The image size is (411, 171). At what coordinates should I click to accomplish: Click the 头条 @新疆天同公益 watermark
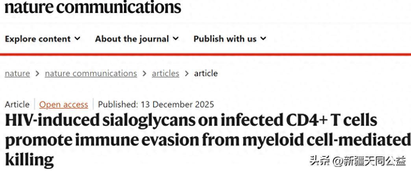click(x=357, y=161)
